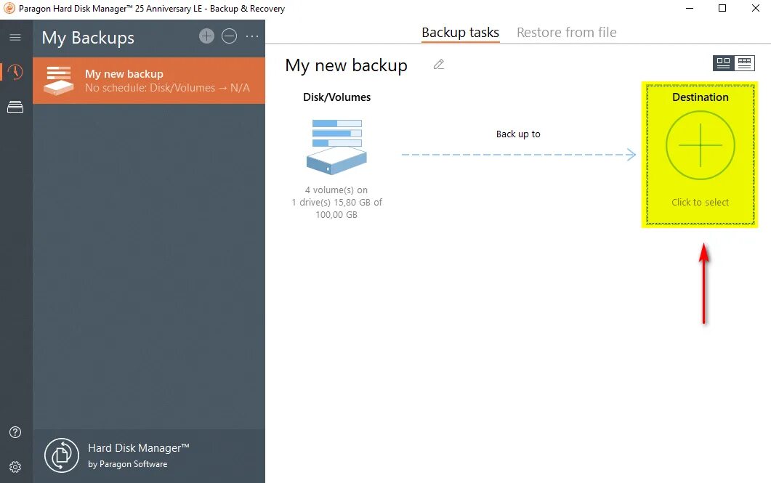Add a new backup with plus icon
The image size is (771, 483).
tap(206, 36)
